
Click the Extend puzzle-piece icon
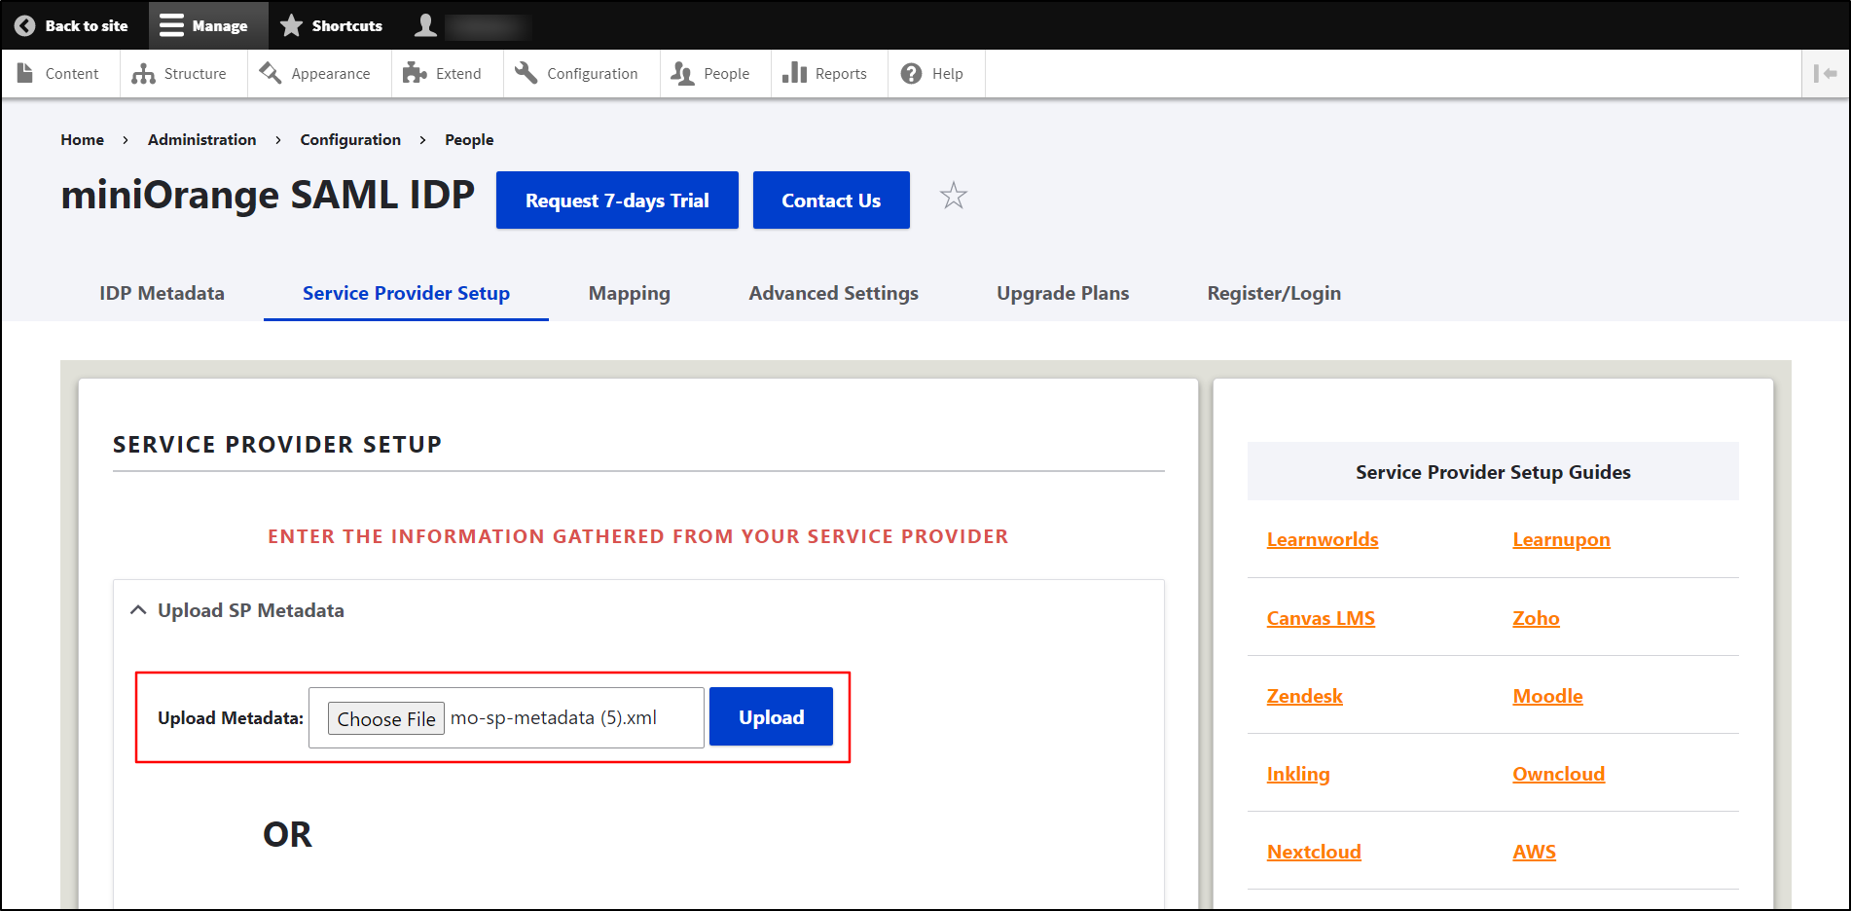[x=415, y=73]
